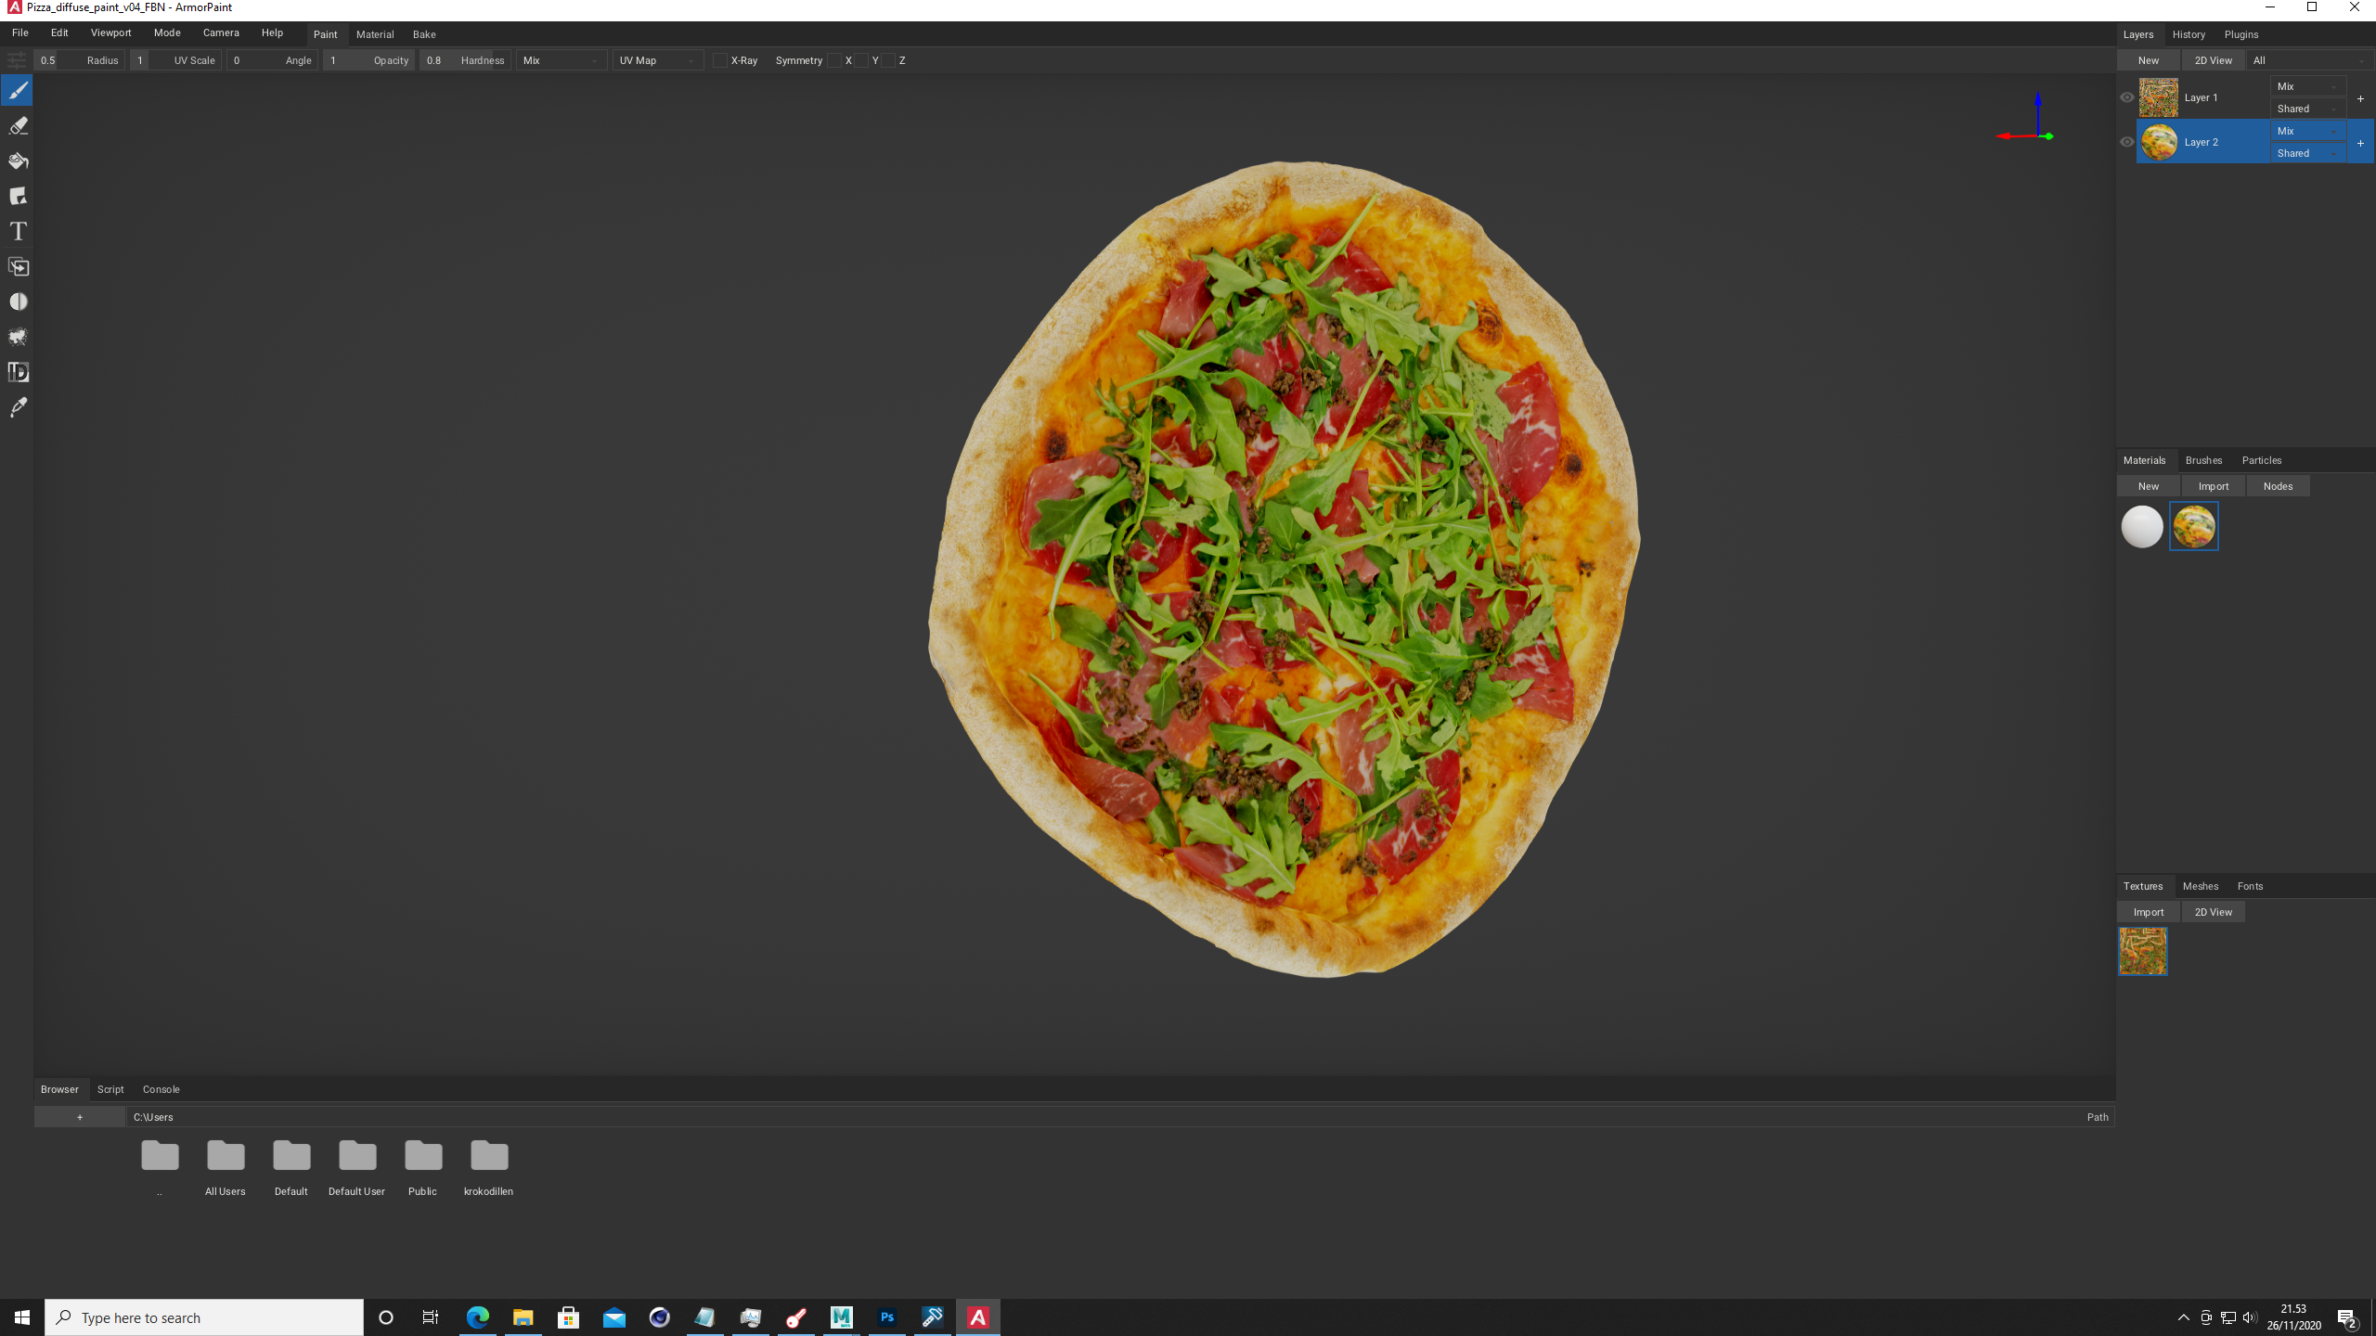The image size is (2376, 1336).
Task: Enable the X-Ray checkbox
Action: [x=720, y=60]
